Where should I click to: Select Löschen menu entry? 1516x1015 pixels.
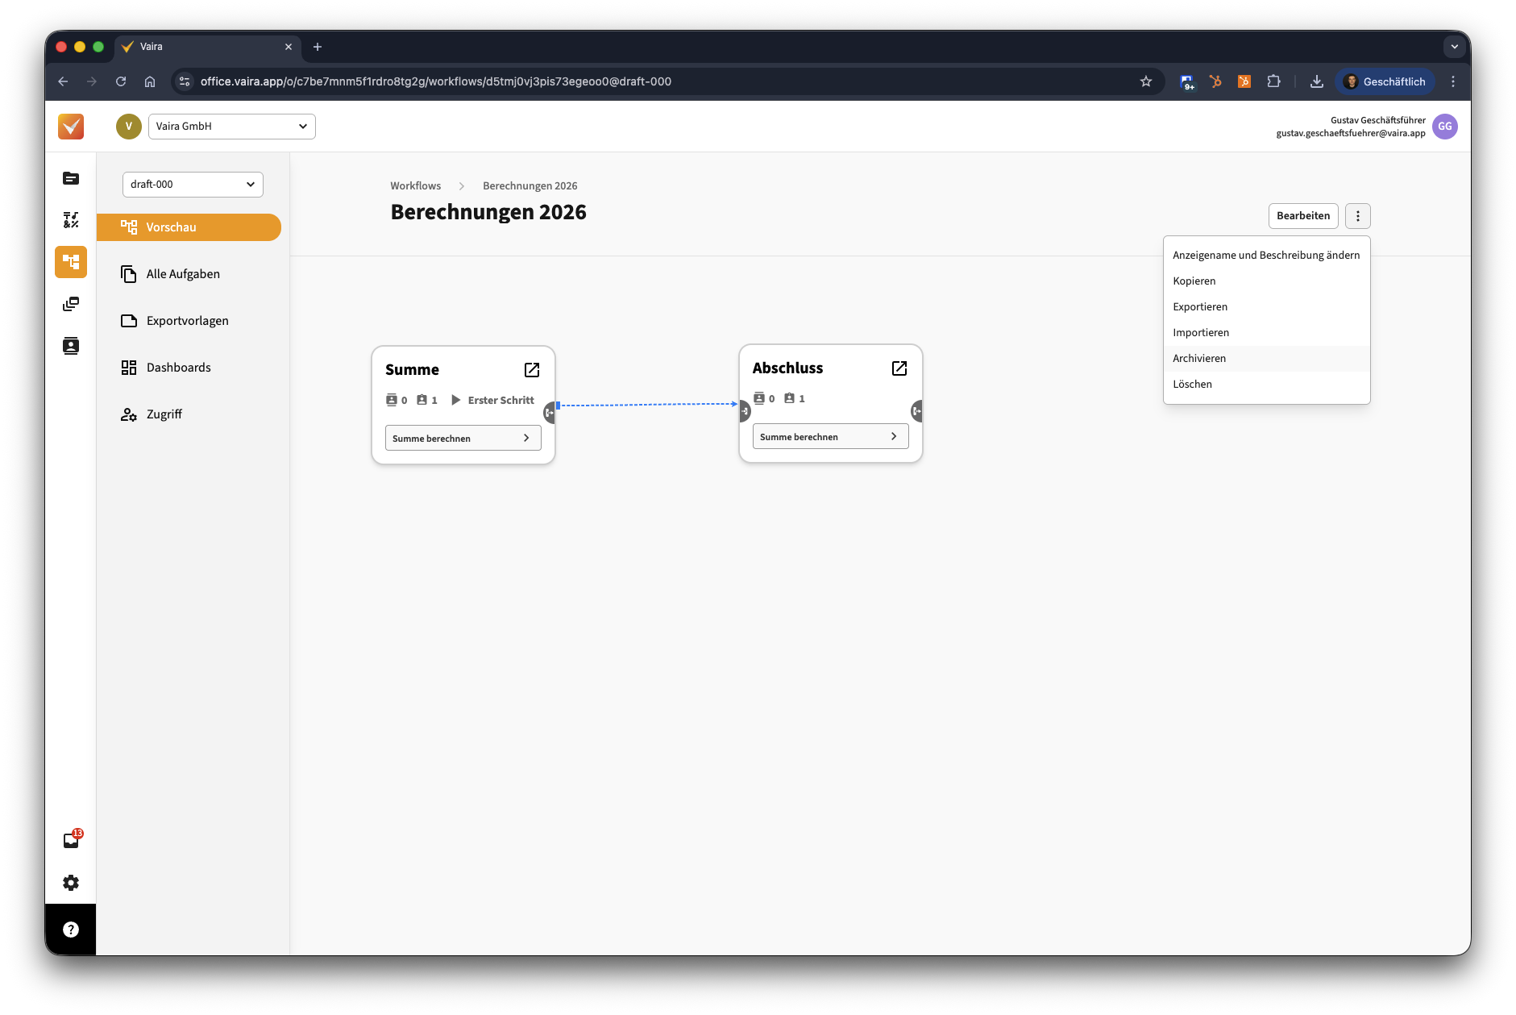tap(1192, 385)
